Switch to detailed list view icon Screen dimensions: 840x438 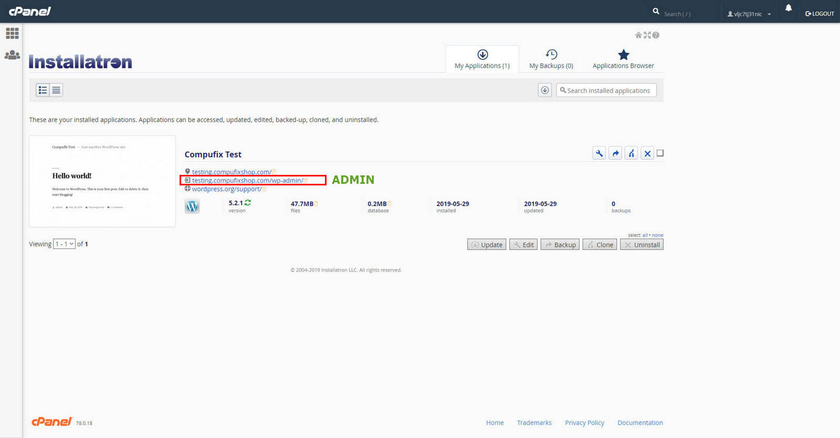[43, 90]
